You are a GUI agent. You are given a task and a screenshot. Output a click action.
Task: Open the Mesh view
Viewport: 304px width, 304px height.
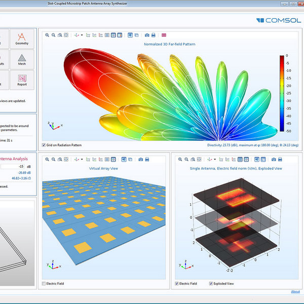click(22, 59)
